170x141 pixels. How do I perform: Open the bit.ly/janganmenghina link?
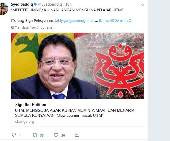coord(76,21)
